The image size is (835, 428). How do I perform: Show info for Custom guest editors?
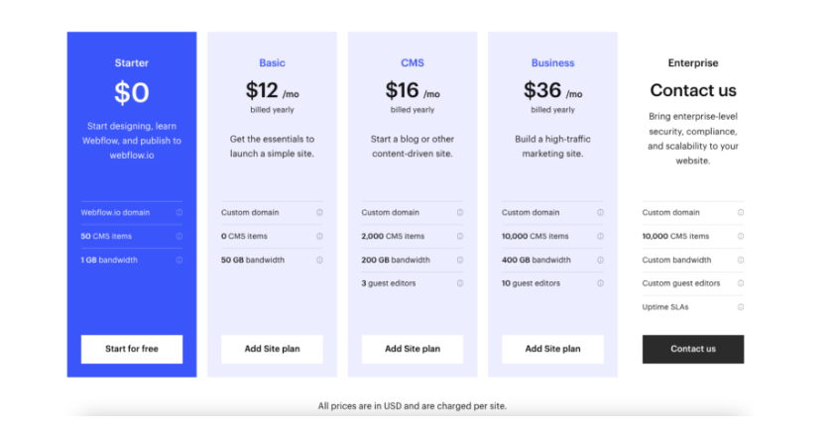coord(740,283)
